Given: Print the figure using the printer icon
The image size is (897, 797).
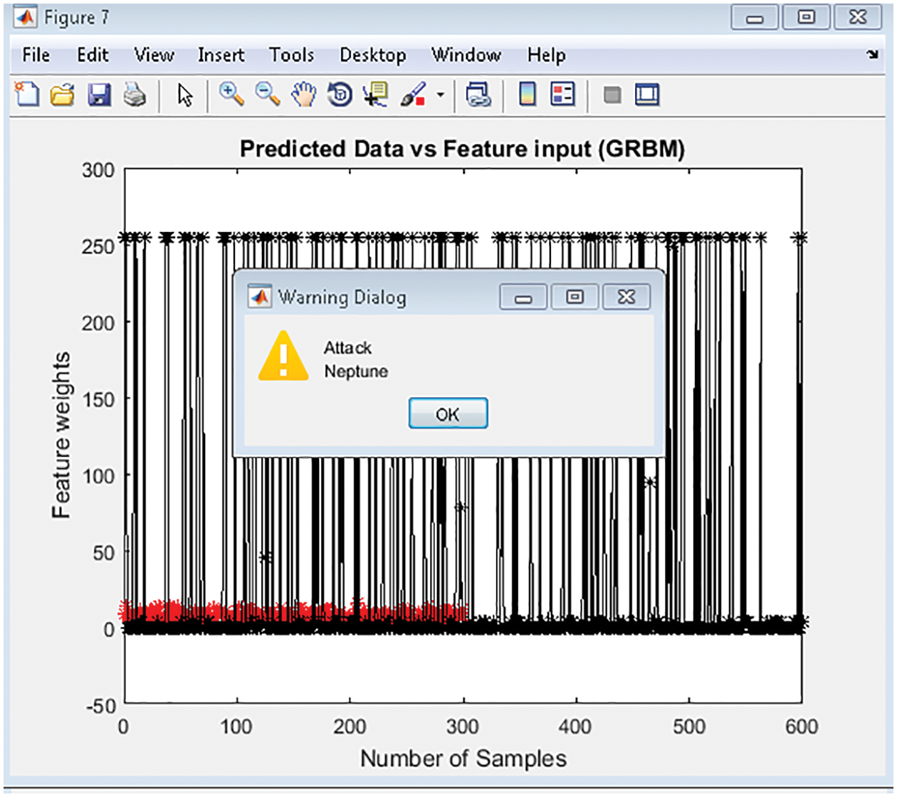Looking at the screenshot, I should coord(135,95).
